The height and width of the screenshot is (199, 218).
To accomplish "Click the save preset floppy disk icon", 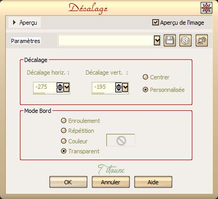I will (x=169, y=40).
